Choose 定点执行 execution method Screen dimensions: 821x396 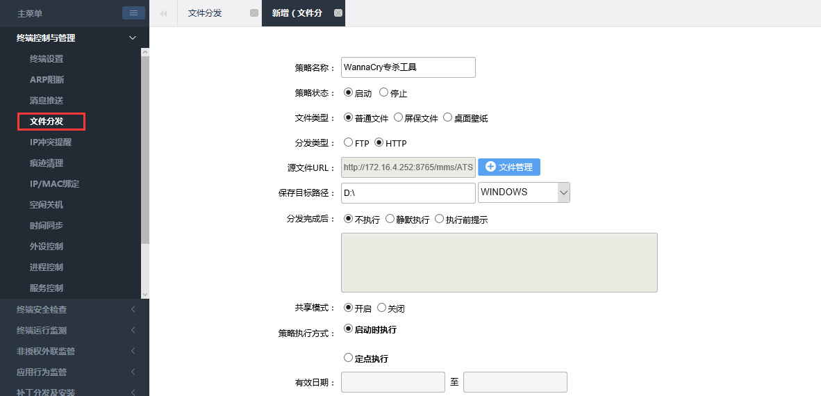pyautogui.click(x=349, y=358)
